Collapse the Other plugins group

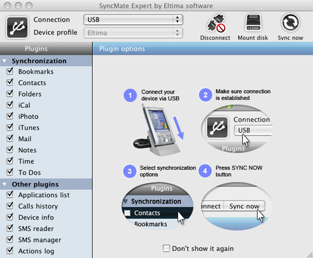(x=4, y=184)
